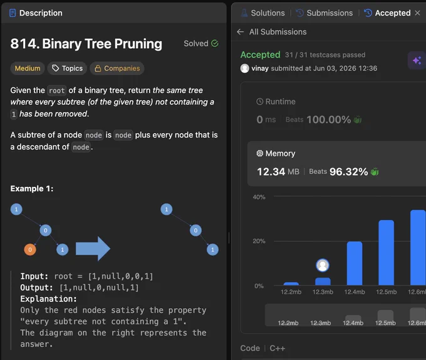Click the 12.4mb mini bar in range selector
The image size is (426, 360).
click(353, 320)
